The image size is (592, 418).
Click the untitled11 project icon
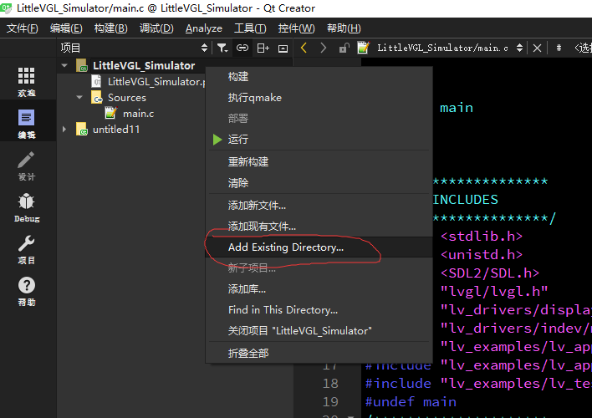click(x=82, y=129)
